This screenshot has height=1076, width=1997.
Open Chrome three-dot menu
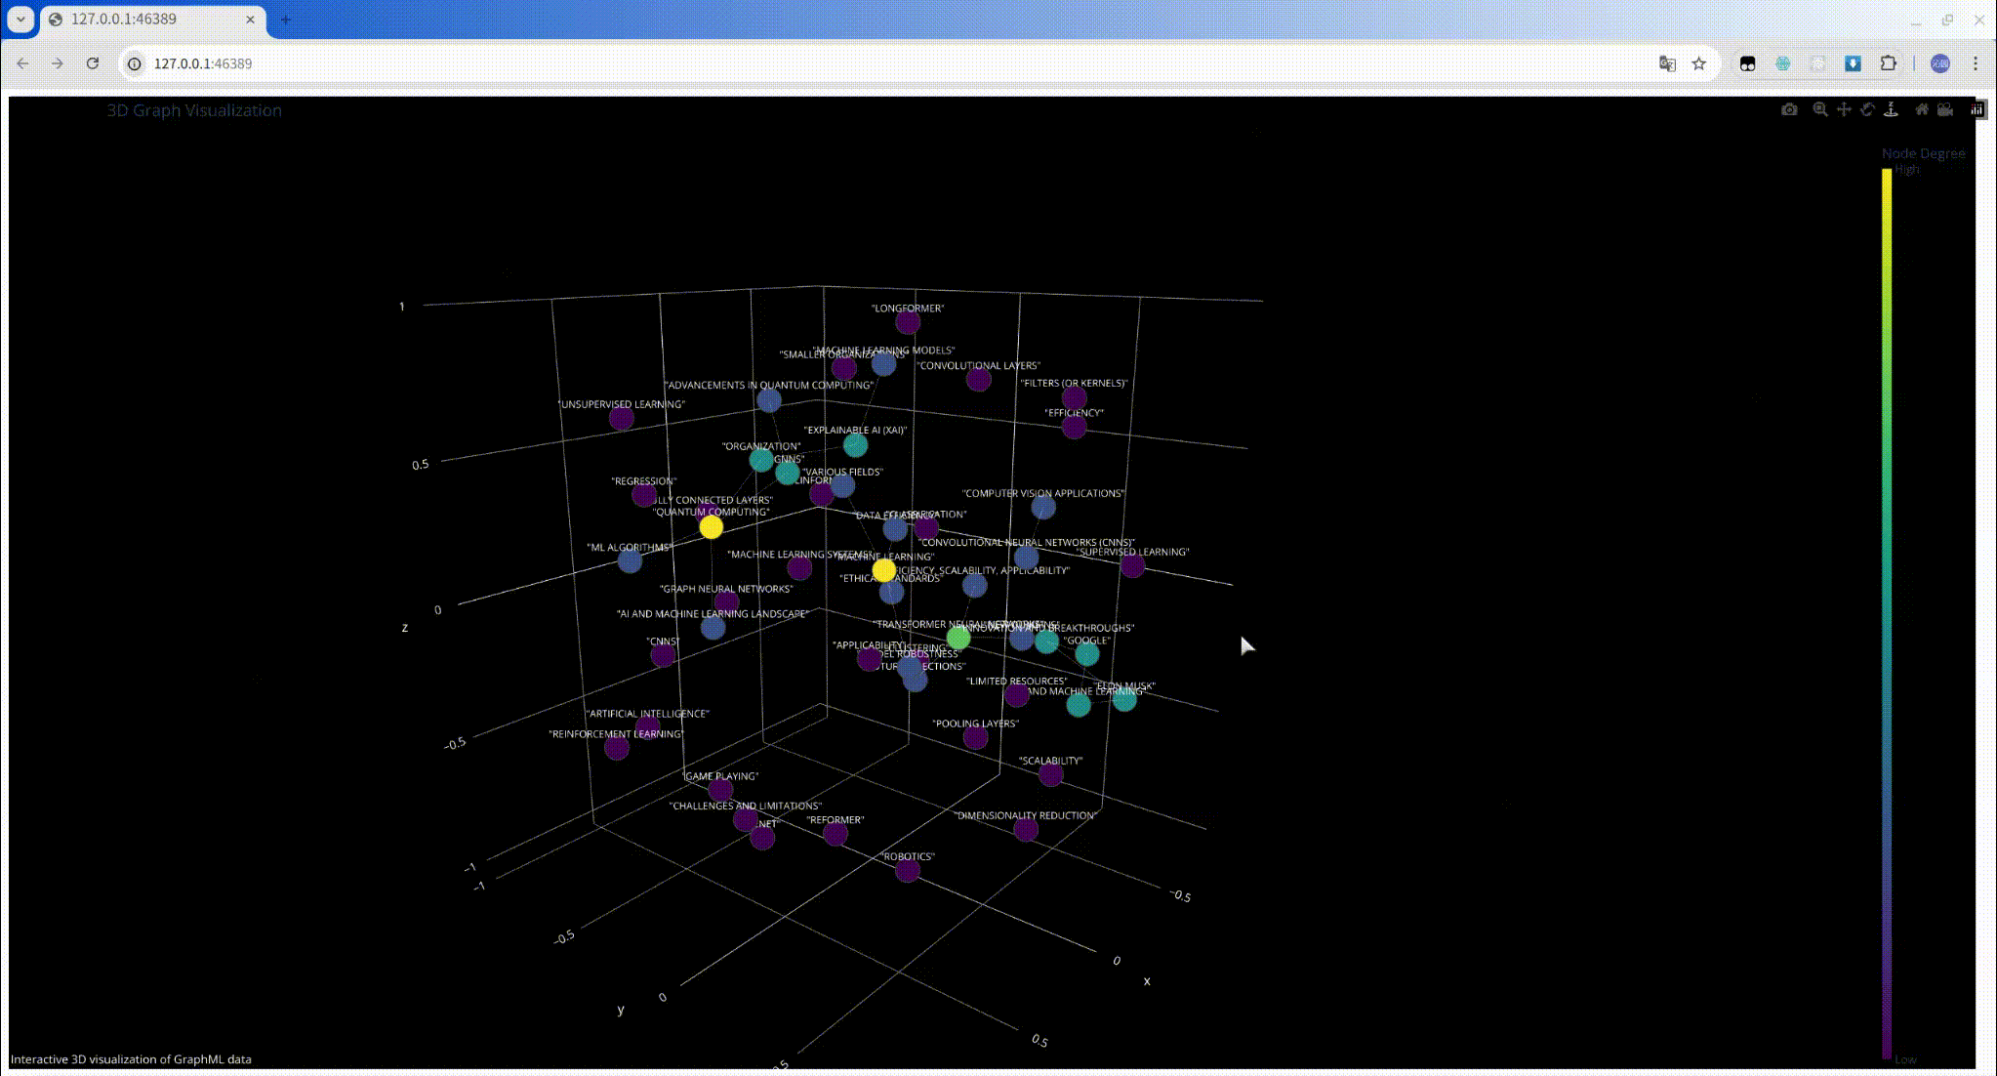pyautogui.click(x=1976, y=63)
